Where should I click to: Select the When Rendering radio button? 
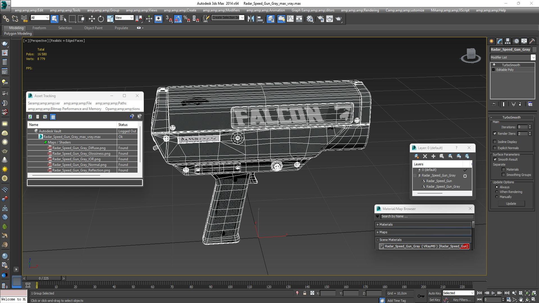point(497,192)
